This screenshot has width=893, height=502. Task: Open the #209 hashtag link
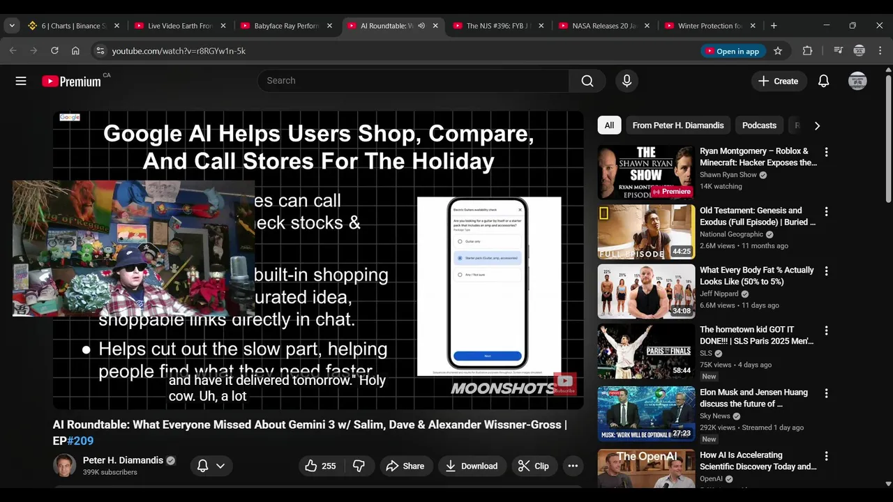(x=80, y=441)
